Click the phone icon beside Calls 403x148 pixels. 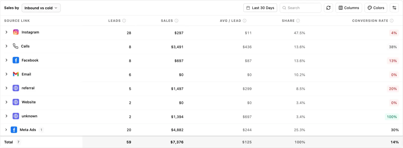pos(16,46)
